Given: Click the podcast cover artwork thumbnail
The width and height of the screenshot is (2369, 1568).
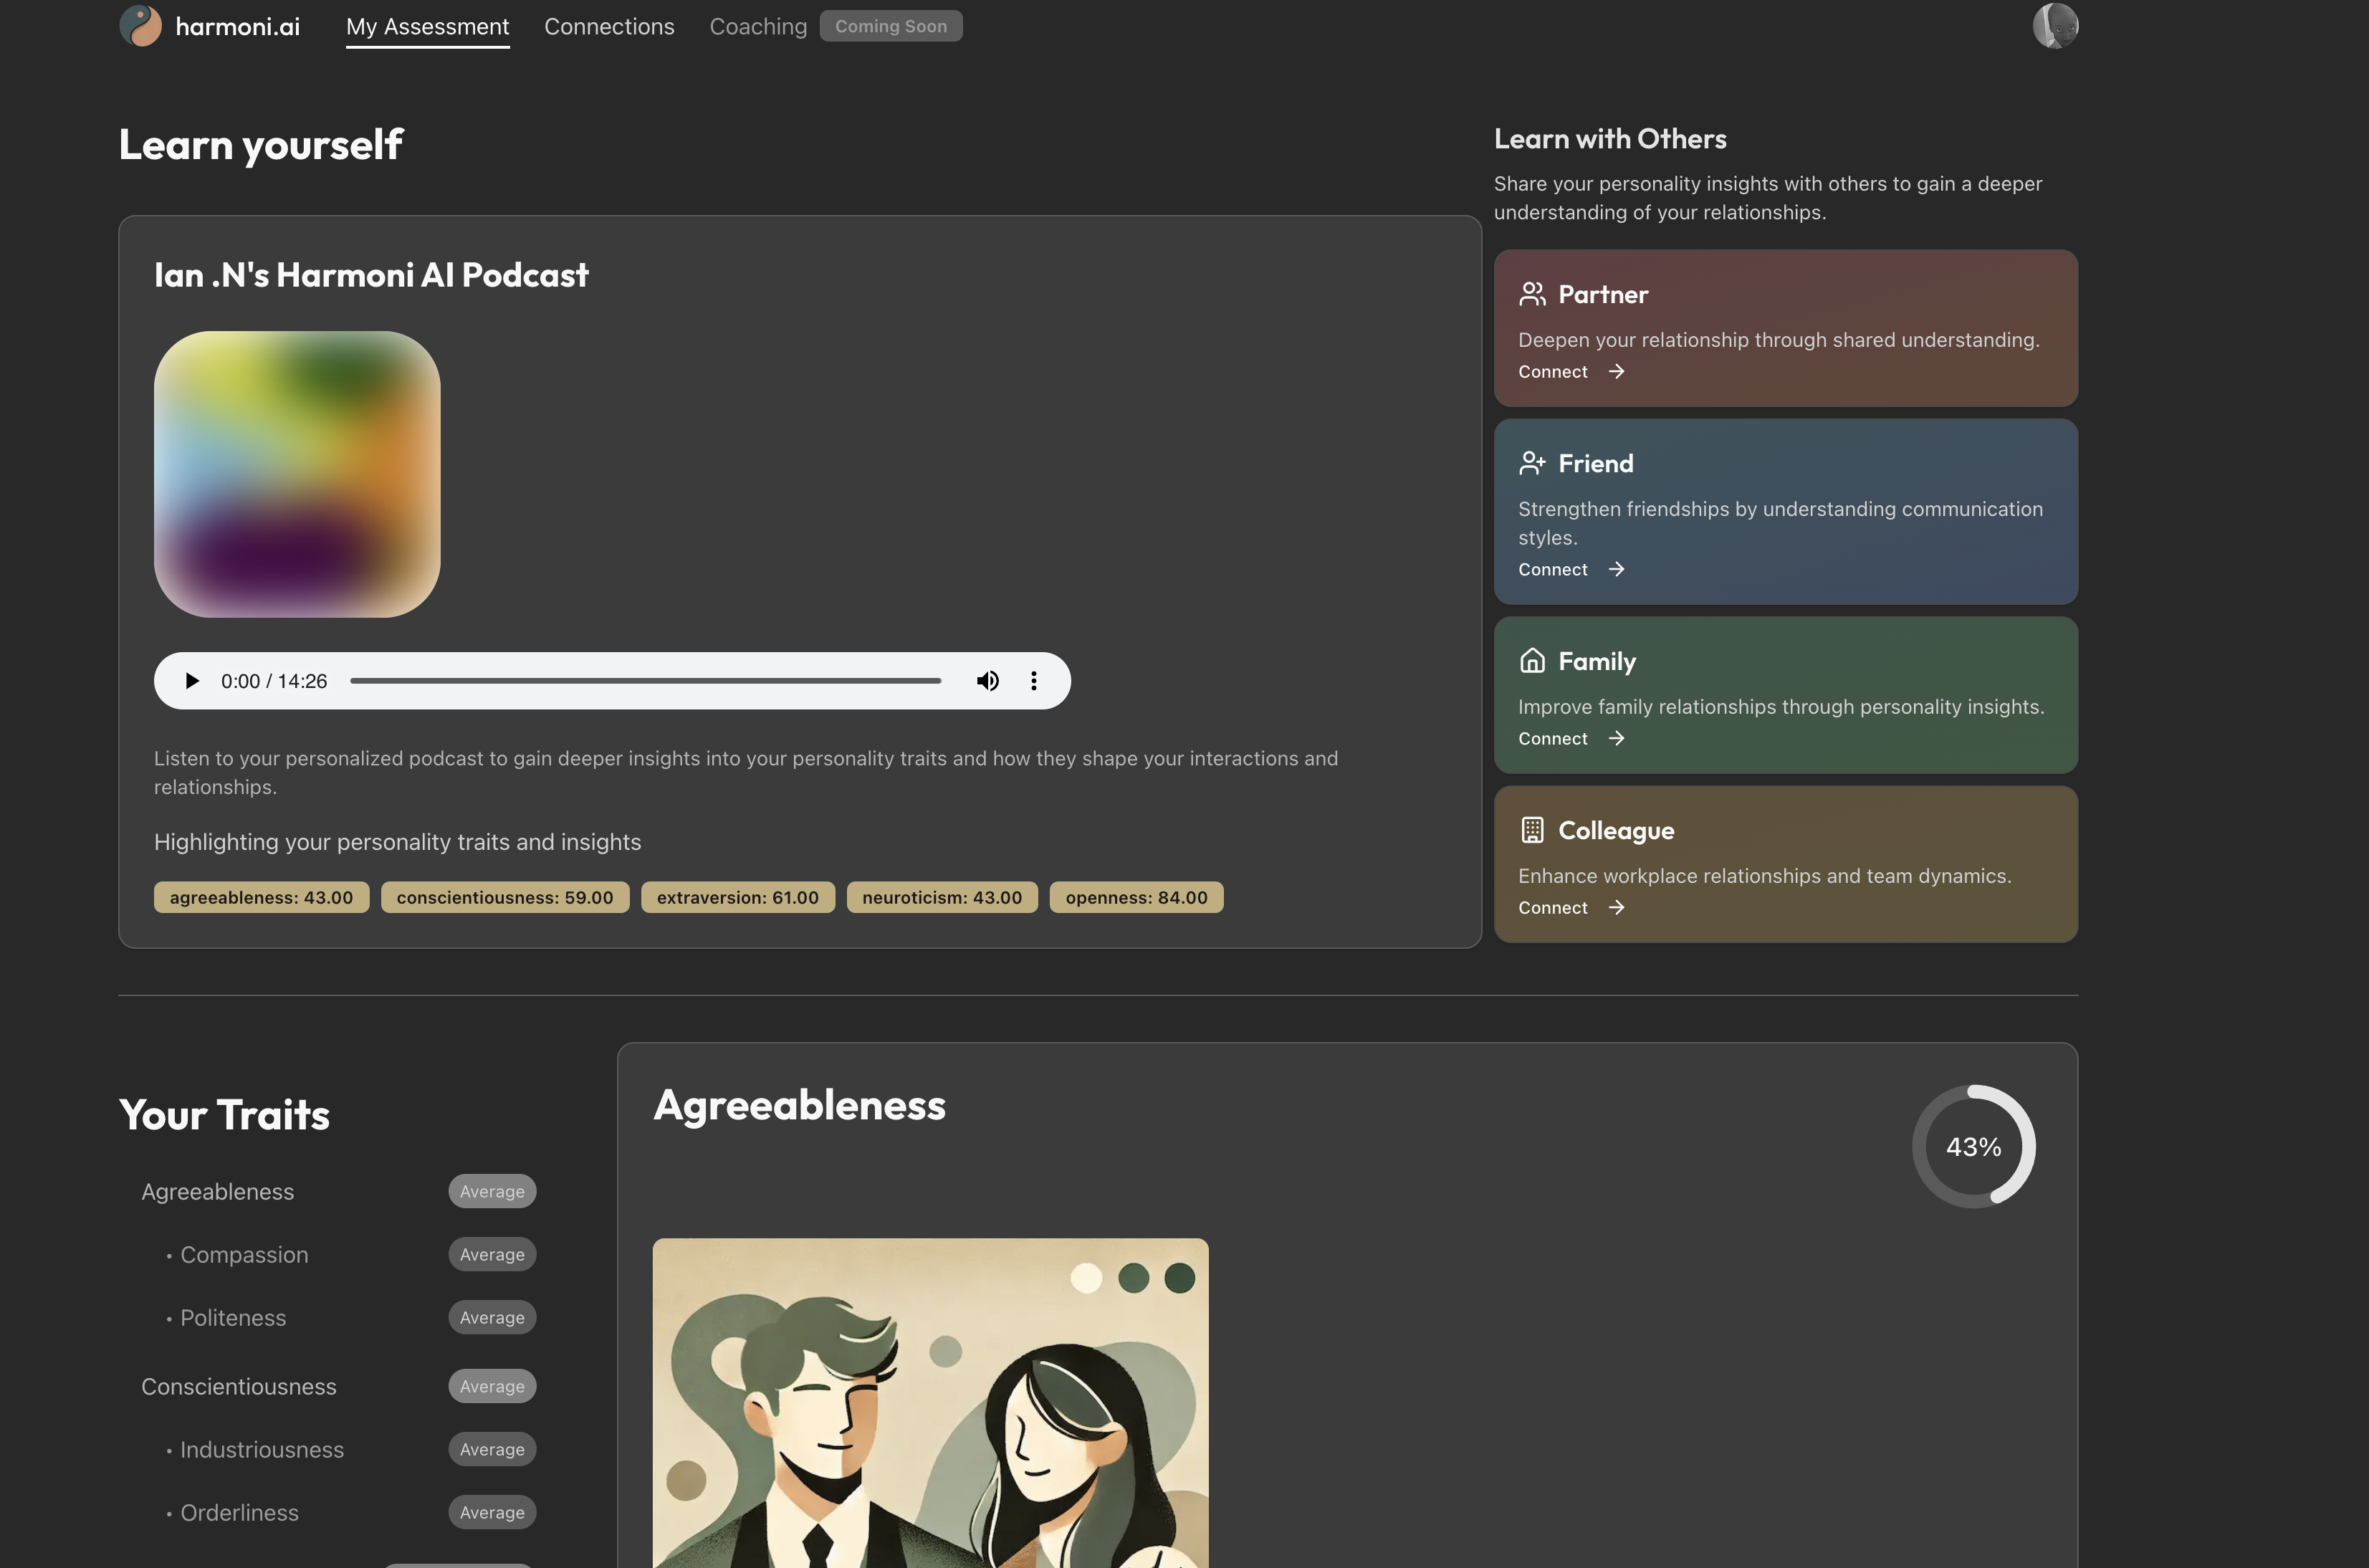Looking at the screenshot, I should pyautogui.click(x=297, y=474).
